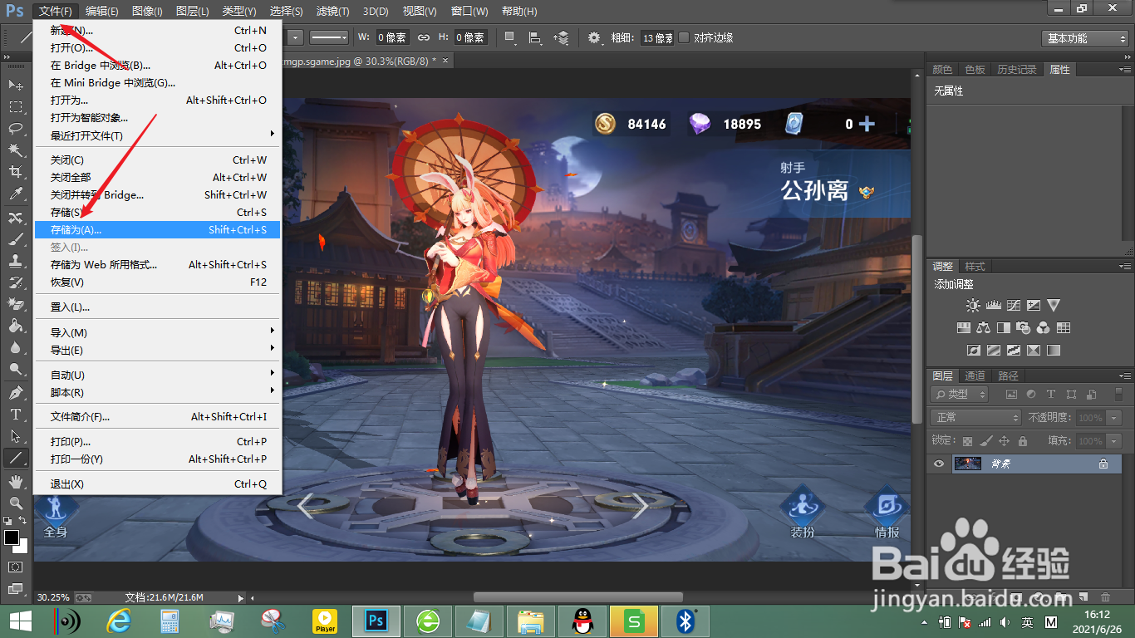Choose 文件简介(F)... menu item
The width and height of the screenshot is (1135, 638).
click(158, 416)
